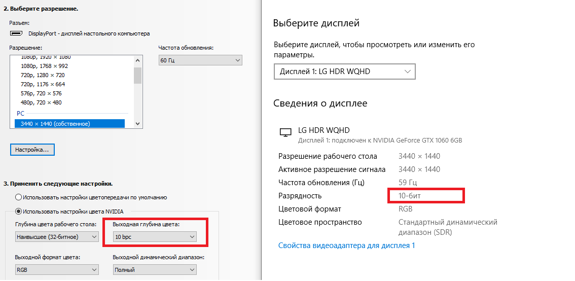
Task: Click the Настройка... button
Action: click(x=32, y=150)
